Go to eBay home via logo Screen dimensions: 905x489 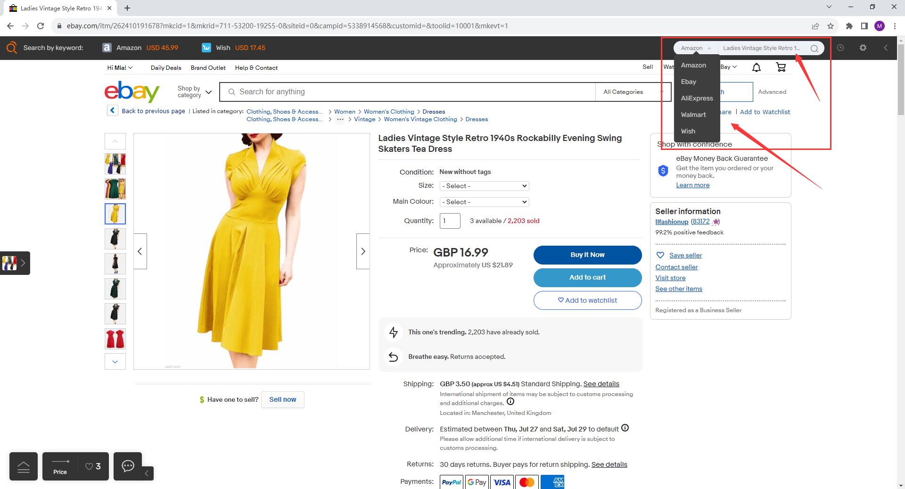click(x=132, y=91)
